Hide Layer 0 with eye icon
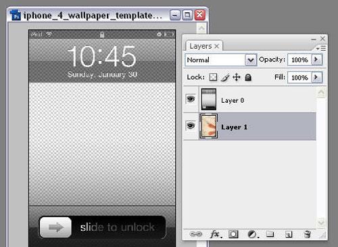338x247 pixels. [x=191, y=99]
